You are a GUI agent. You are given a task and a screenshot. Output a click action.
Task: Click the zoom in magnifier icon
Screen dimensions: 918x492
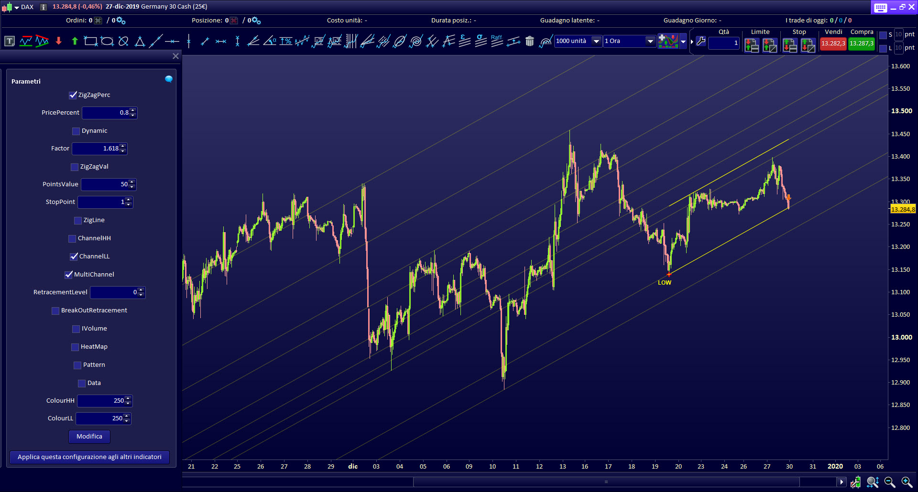point(907,482)
